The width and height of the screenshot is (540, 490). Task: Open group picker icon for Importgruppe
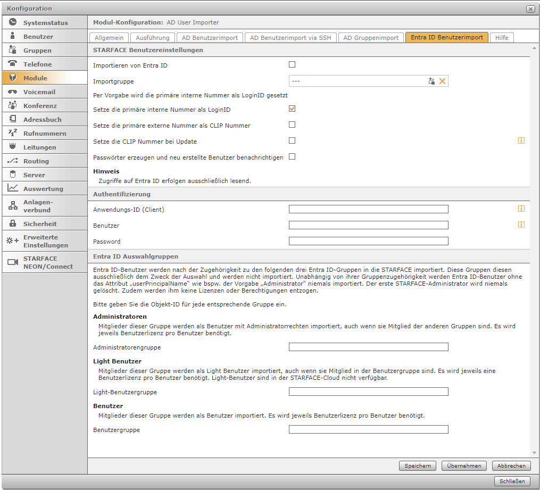click(431, 81)
